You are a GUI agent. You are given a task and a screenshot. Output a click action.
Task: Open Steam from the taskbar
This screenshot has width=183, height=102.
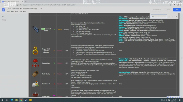26,100
